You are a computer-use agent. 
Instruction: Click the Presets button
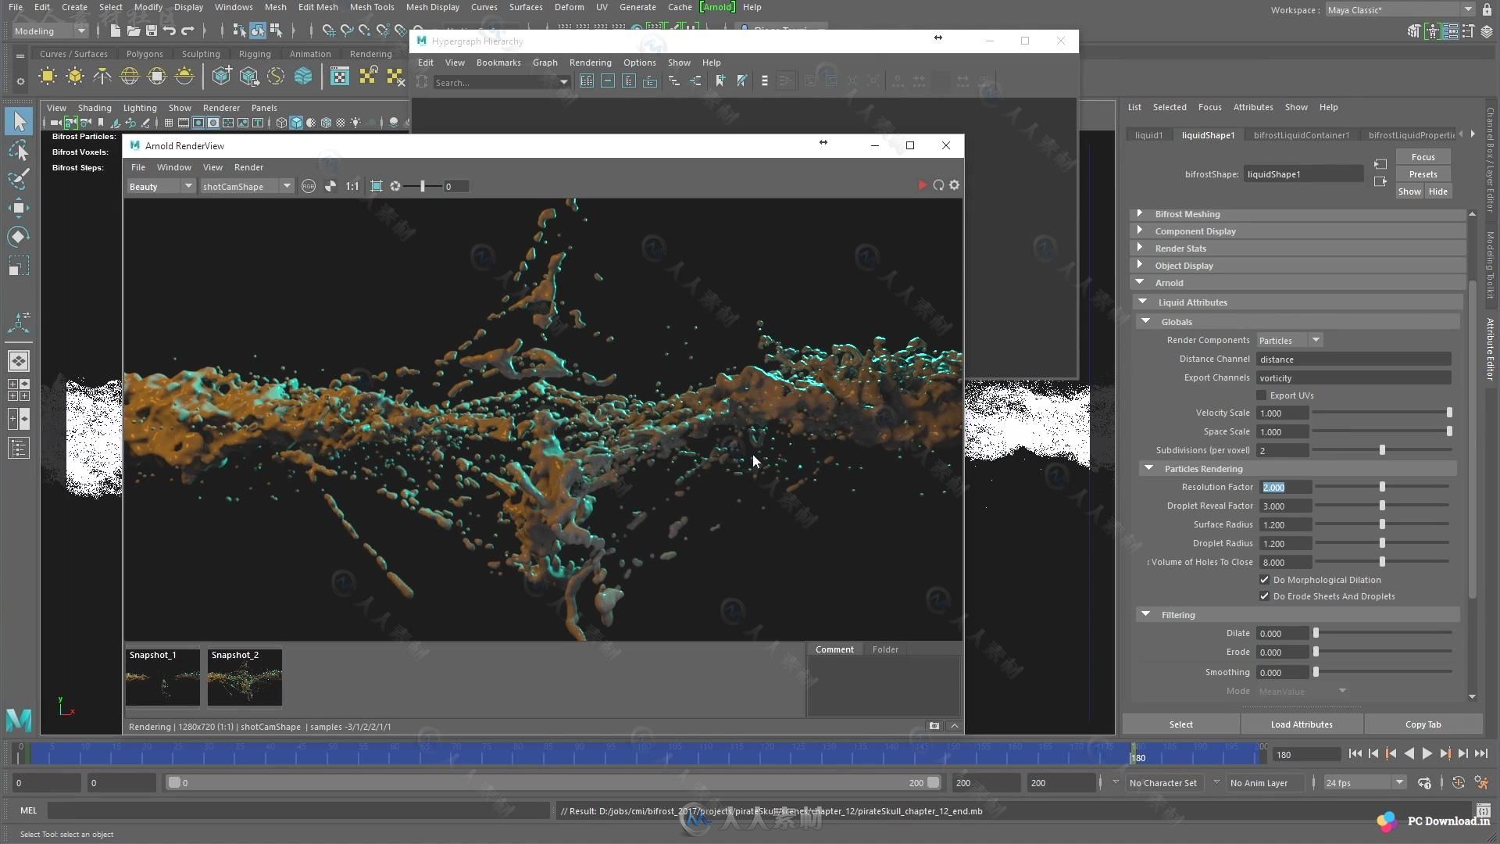(1423, 174)
